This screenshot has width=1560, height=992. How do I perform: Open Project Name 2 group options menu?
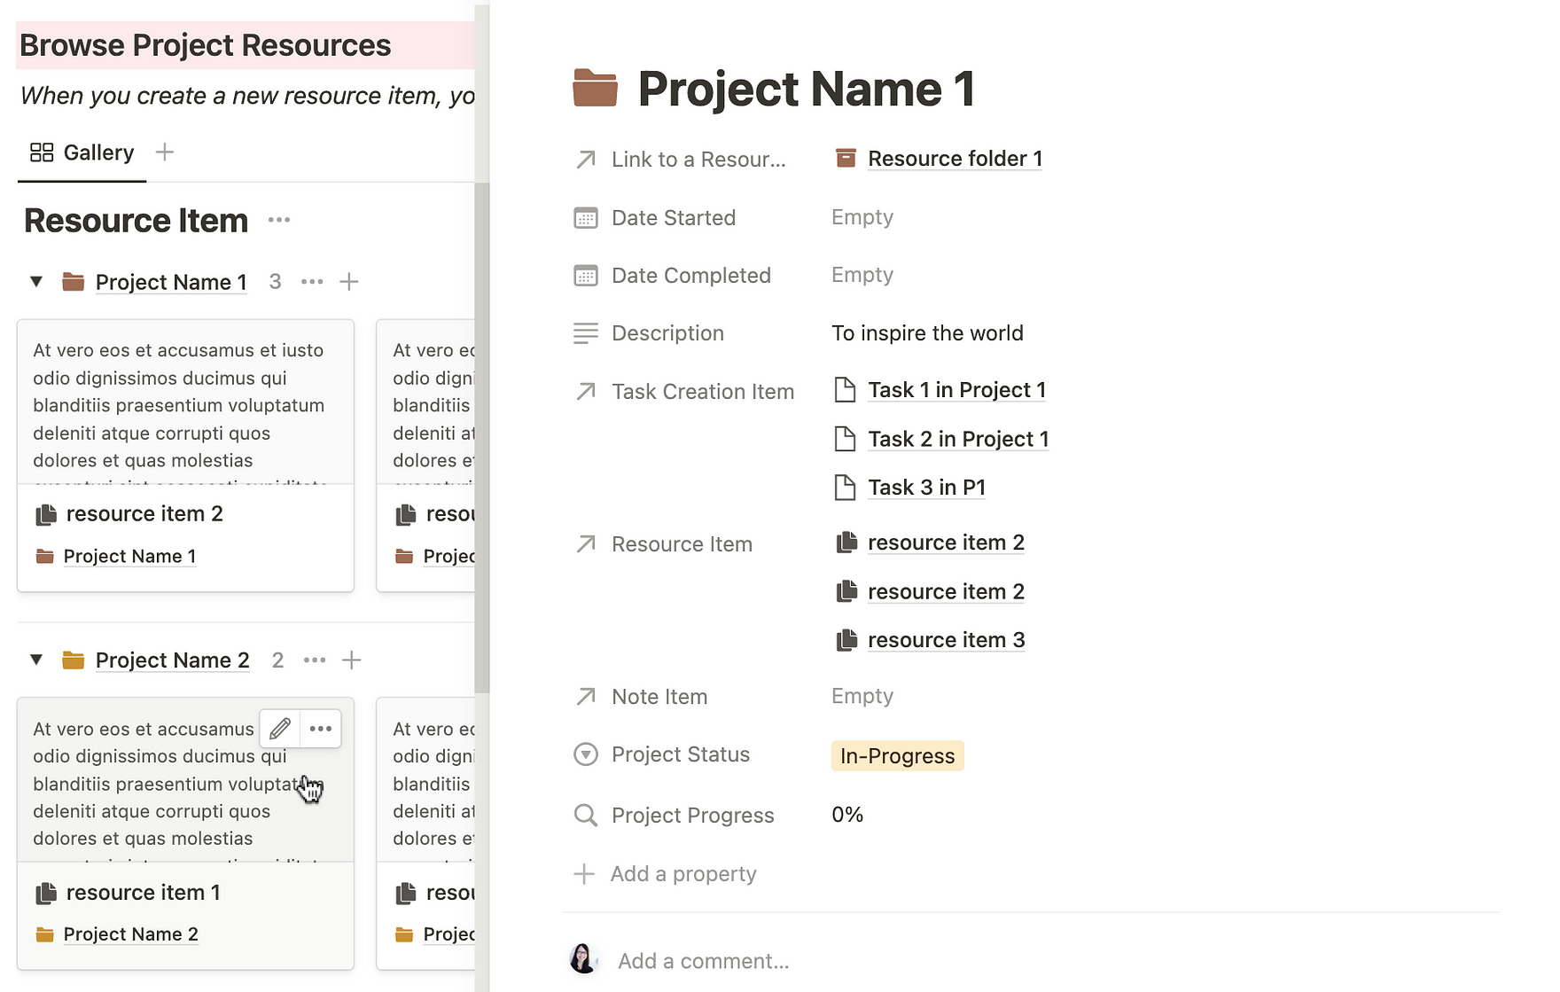[315, 660]
